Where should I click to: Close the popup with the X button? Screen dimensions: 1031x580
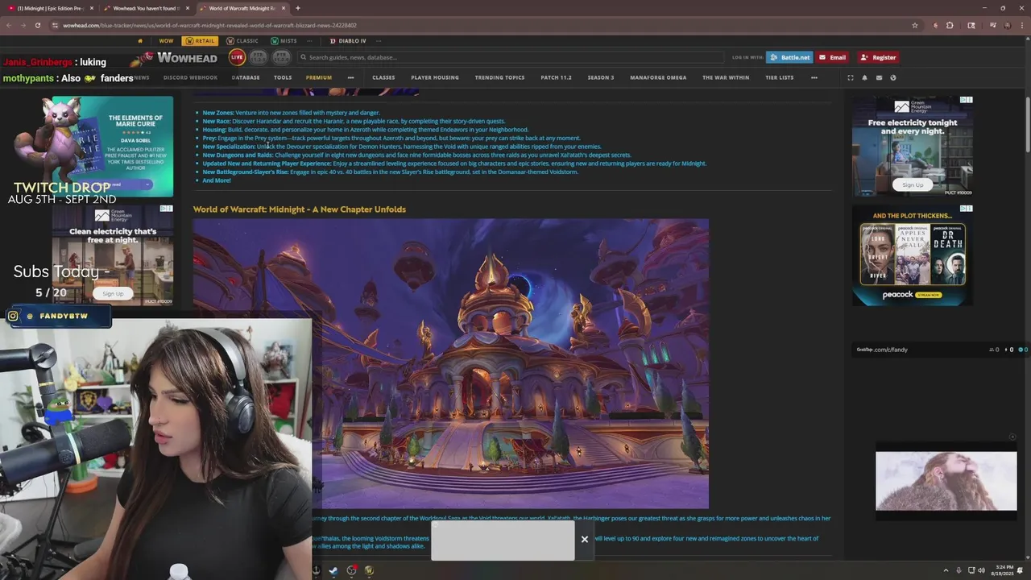(585, 539)
